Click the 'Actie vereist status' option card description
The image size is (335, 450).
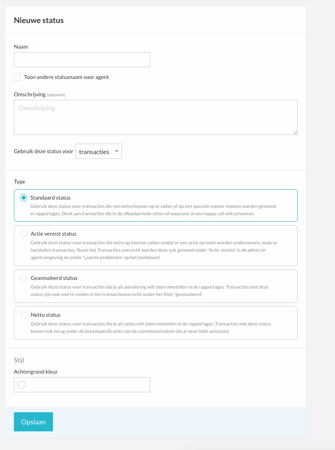[x=154, y=250]
